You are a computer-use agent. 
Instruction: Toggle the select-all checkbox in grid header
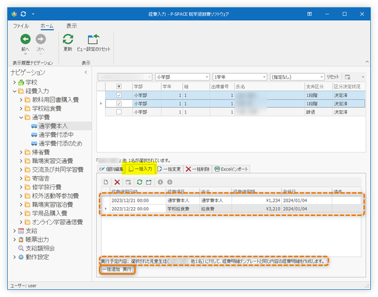pos(119,86)
